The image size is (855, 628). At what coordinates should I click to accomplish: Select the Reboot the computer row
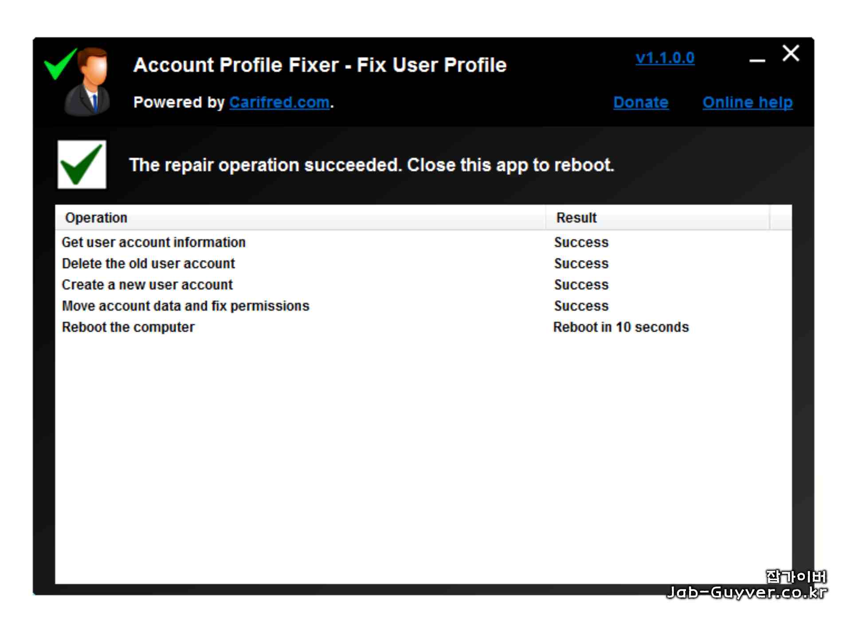pos(128,328)
